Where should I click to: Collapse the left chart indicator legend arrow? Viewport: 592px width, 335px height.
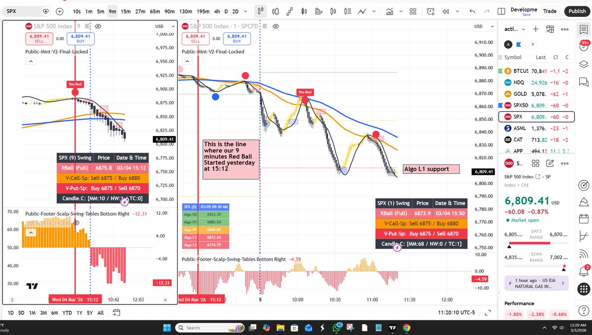pos(31,61)
